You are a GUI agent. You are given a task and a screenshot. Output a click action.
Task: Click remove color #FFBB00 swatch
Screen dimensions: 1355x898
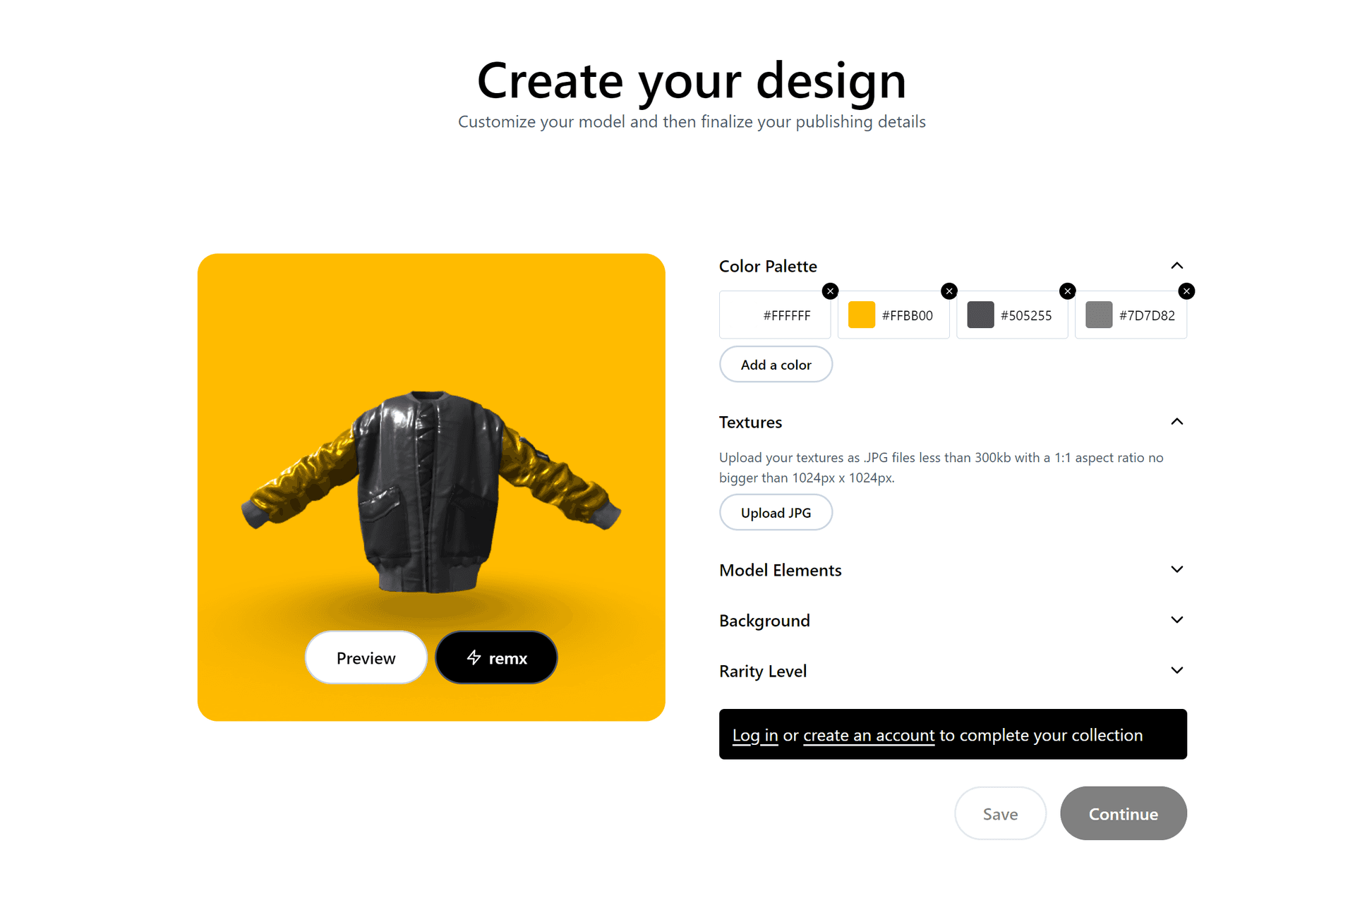pyautogui.click(x=949, y=291)
